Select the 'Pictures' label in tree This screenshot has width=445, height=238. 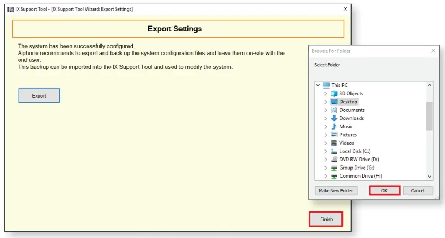pyautogui.click(x=348, y=135)
